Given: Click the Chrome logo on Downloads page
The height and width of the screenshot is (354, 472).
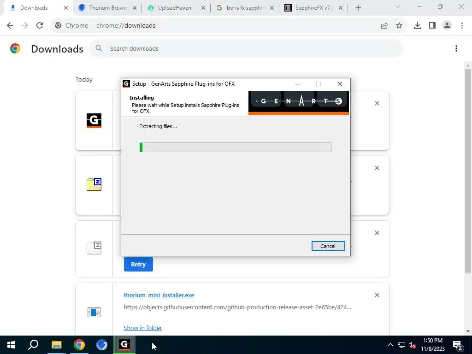Looking at the screenshot, I should coord(15,48).
